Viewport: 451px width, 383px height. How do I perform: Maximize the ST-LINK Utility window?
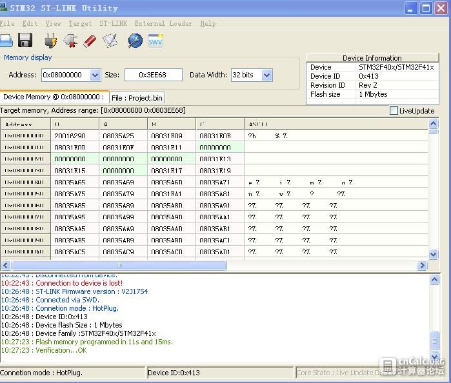(x=426, y=8)
